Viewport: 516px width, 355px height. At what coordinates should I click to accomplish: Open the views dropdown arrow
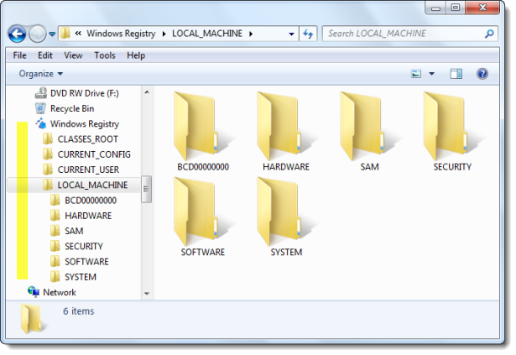432,74
